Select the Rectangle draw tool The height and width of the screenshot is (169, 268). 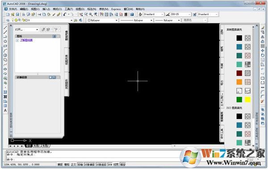[5, 46]
